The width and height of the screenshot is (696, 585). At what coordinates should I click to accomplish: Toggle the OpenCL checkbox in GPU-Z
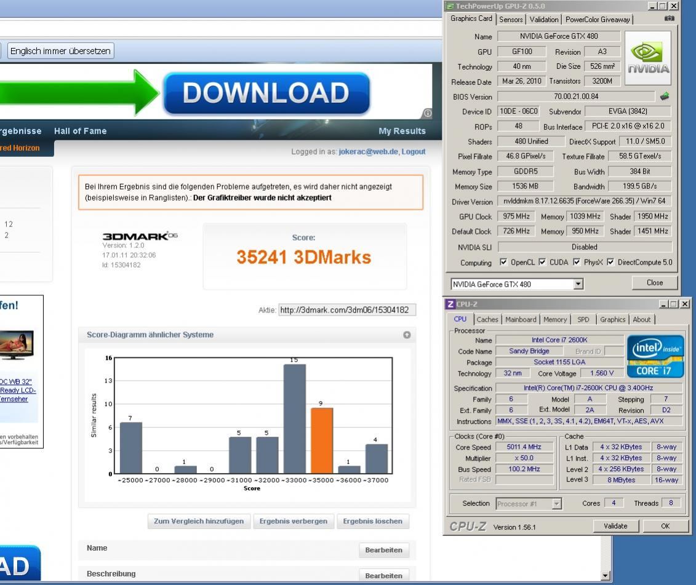503,262
